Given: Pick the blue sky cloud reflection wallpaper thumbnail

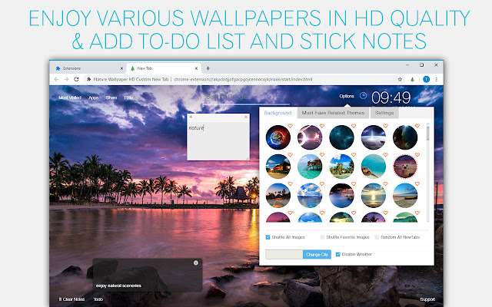Looking at the screenshot, I should coord(310,196).
